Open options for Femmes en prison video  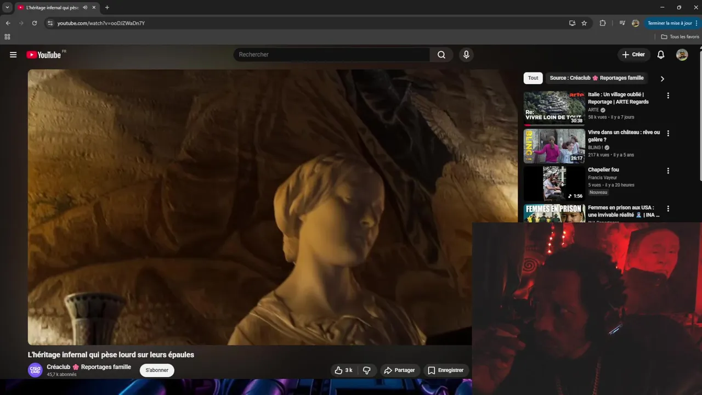(x=668, y=209)
